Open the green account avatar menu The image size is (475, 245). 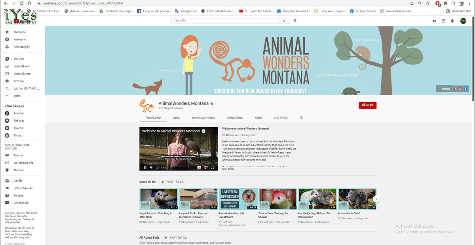coord(463,21)
